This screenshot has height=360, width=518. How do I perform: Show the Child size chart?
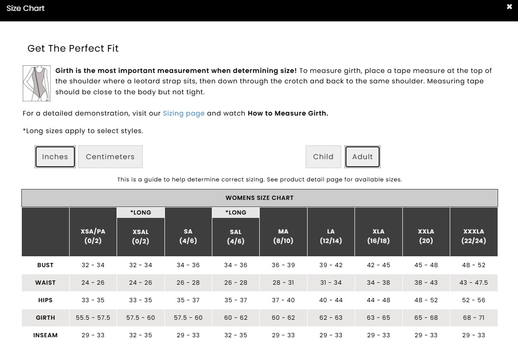tap(323, 157)
